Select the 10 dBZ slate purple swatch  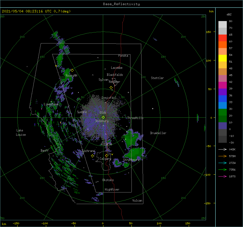(x=222, y=126)
